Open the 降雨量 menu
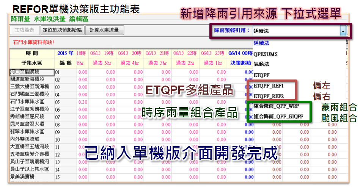 pyautogui.click(x=20, y=19)
